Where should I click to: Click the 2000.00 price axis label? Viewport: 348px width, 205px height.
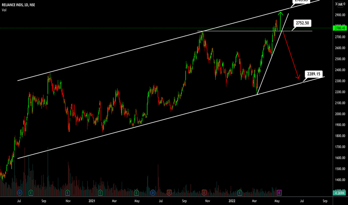[340, 114]
